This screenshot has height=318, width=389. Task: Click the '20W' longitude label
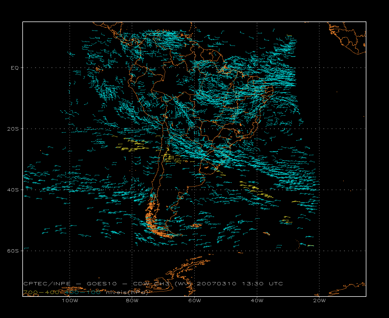coord(319,300)
